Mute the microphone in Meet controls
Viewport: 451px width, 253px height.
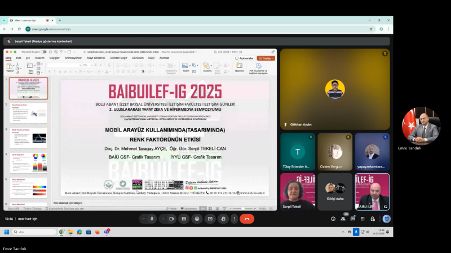click(152, 219)
